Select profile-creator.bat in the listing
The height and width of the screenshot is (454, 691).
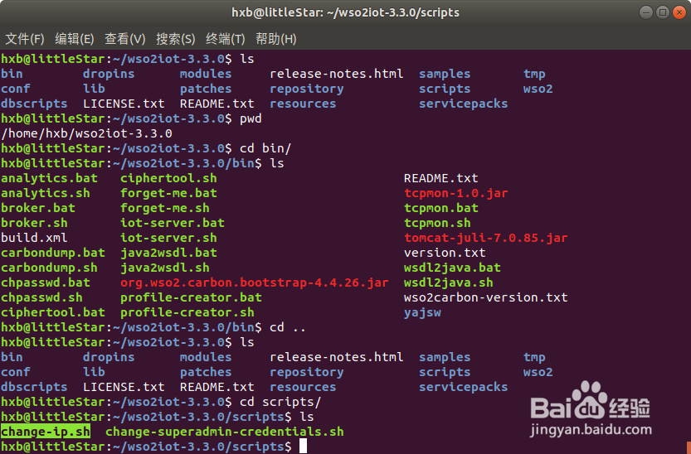pyautogui.click(x=192, y=297)
